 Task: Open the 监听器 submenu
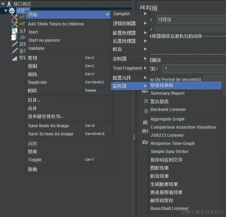click(x=130, y=86)
